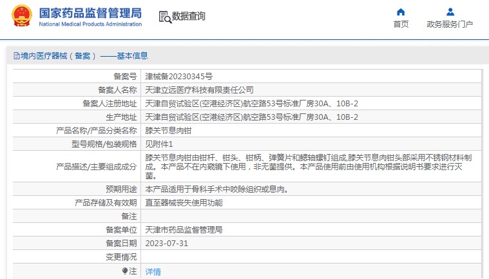Click National Medical Products Administration text
Viewport: 489px width, 279px height.
click(x=90, y=24)
